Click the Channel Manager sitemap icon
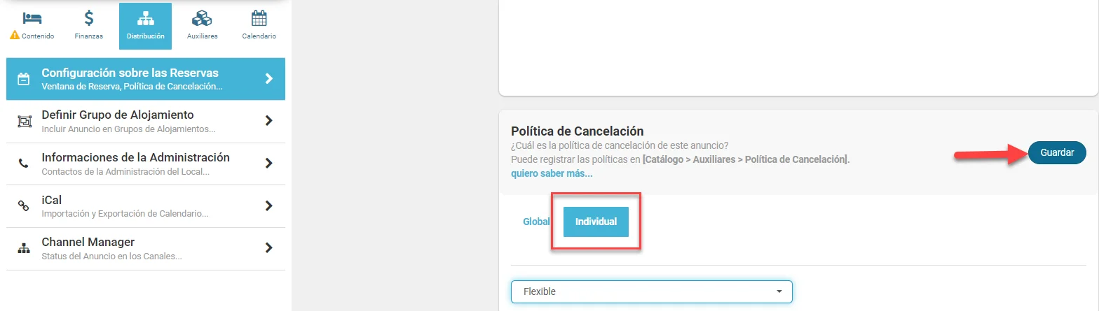The height and width of the screenshot is (311, 1099). (x=24, y=248)
